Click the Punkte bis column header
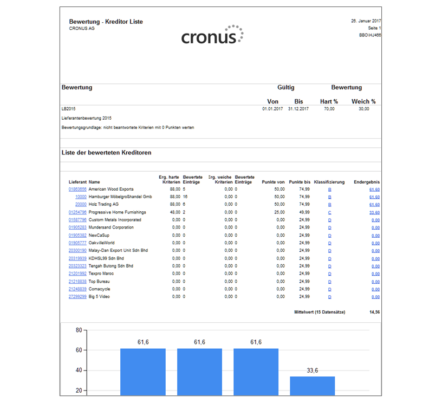This screenshot has height=397, width=442. (x=300, y=183)
